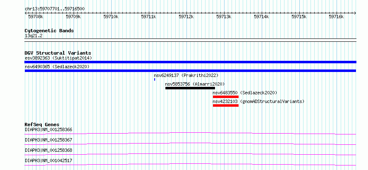The height and width of the screenshot is (170, 368).
Task: Click the 59714k ruler tick label
Action: (x=261, y=17)
